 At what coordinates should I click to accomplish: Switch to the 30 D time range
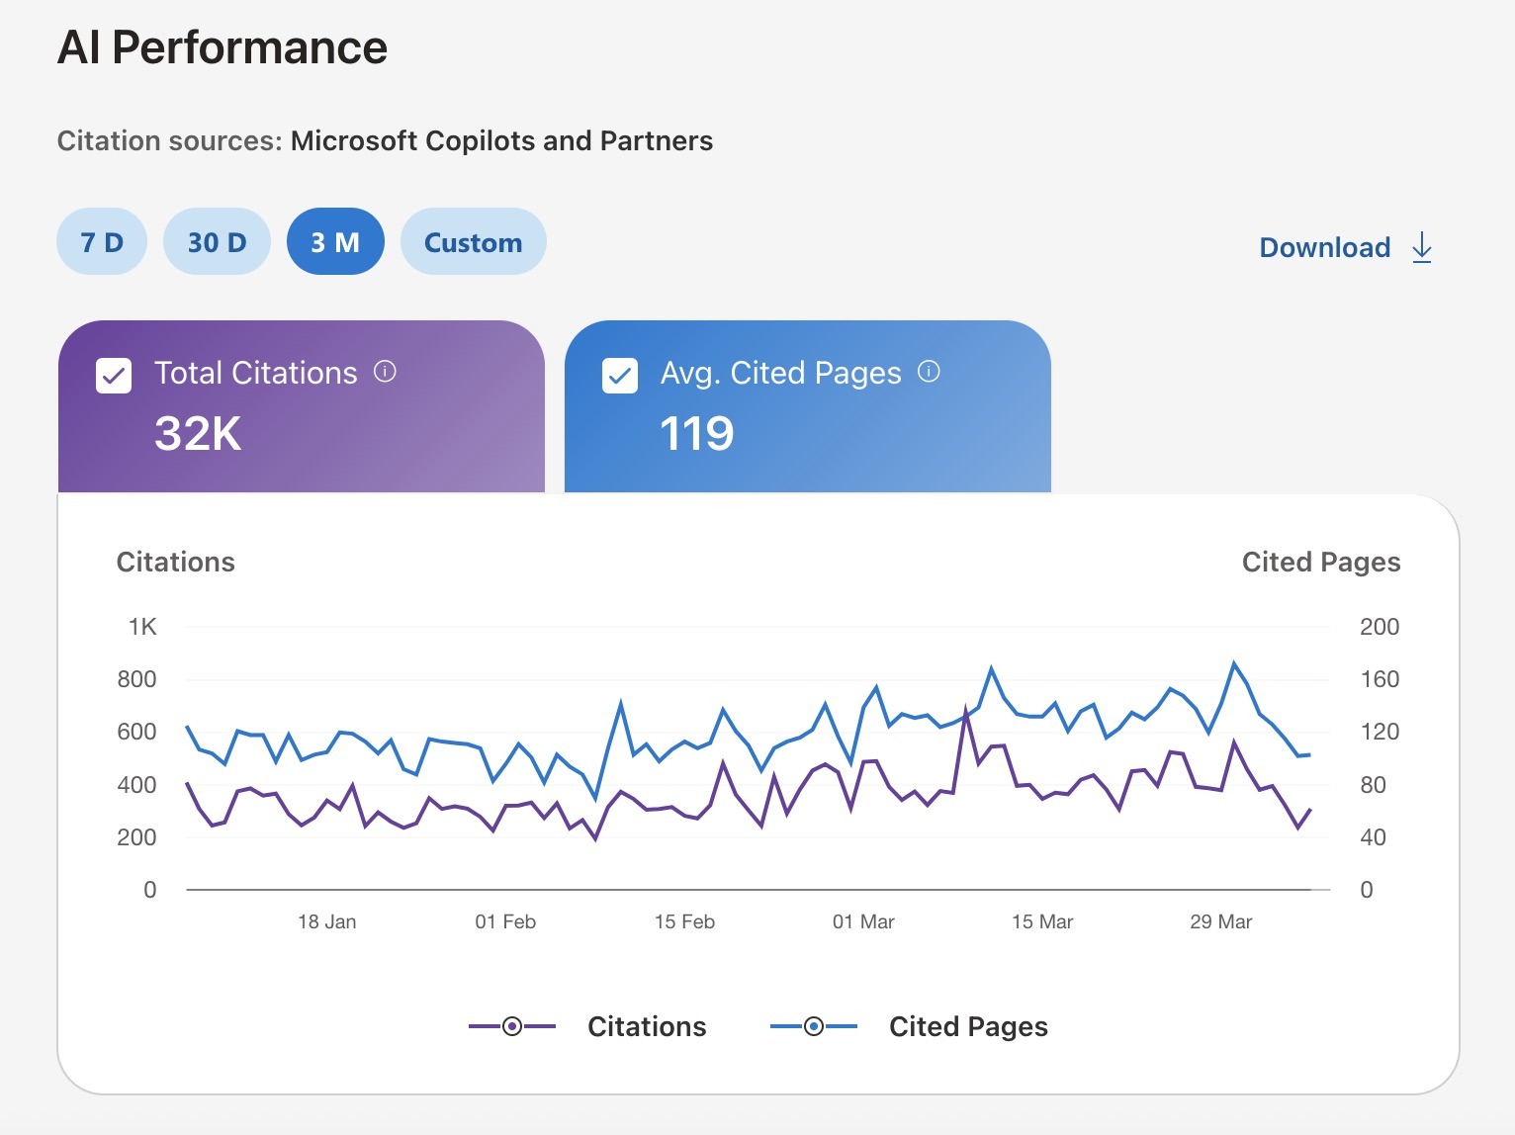217,241
